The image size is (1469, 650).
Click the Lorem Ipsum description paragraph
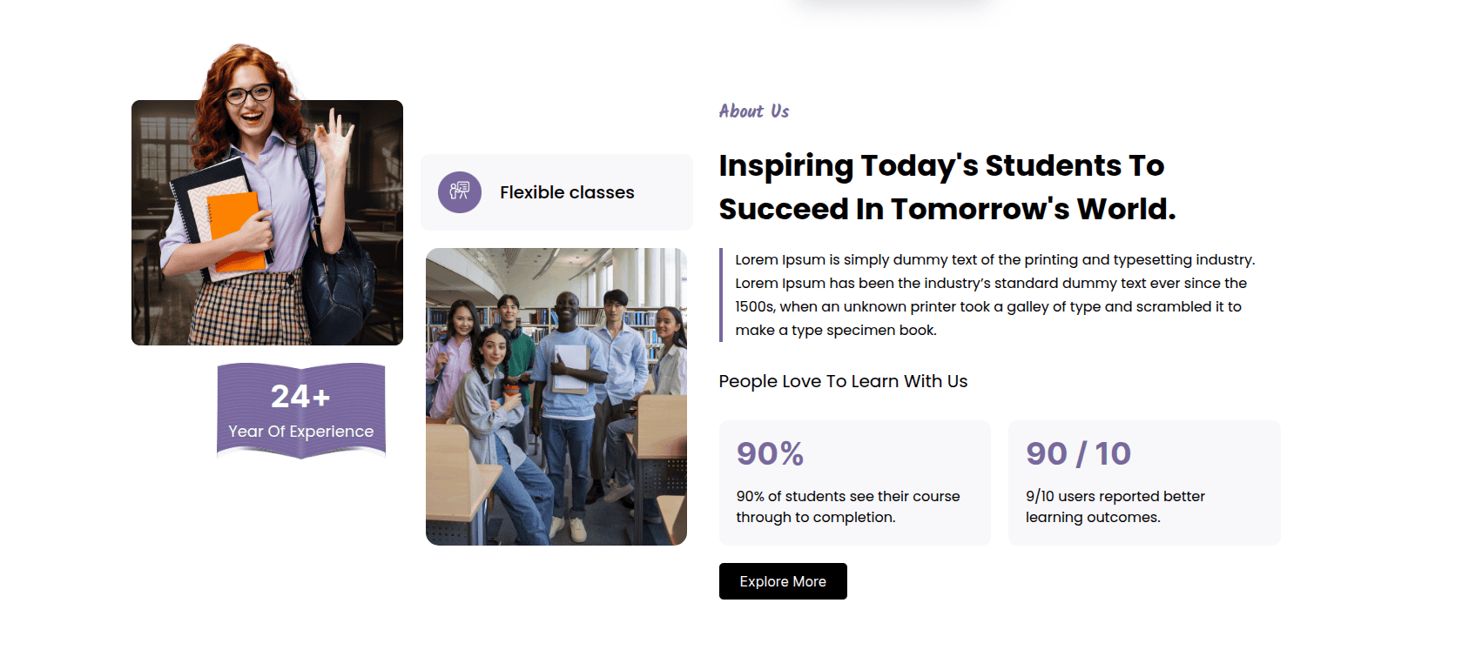tap(993, 295)
